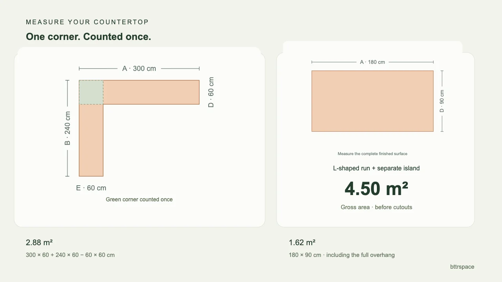Image resolution: width=502 pixels, height=282 pixels.
Task: Click the 4.50 m² total area figure
Action: 376,188
